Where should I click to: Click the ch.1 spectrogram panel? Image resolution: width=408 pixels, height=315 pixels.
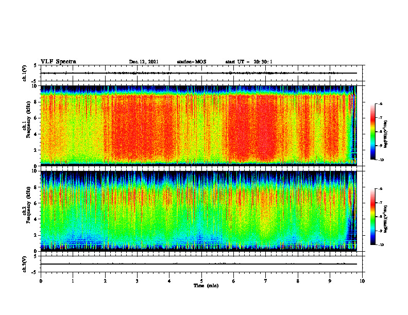198,126
